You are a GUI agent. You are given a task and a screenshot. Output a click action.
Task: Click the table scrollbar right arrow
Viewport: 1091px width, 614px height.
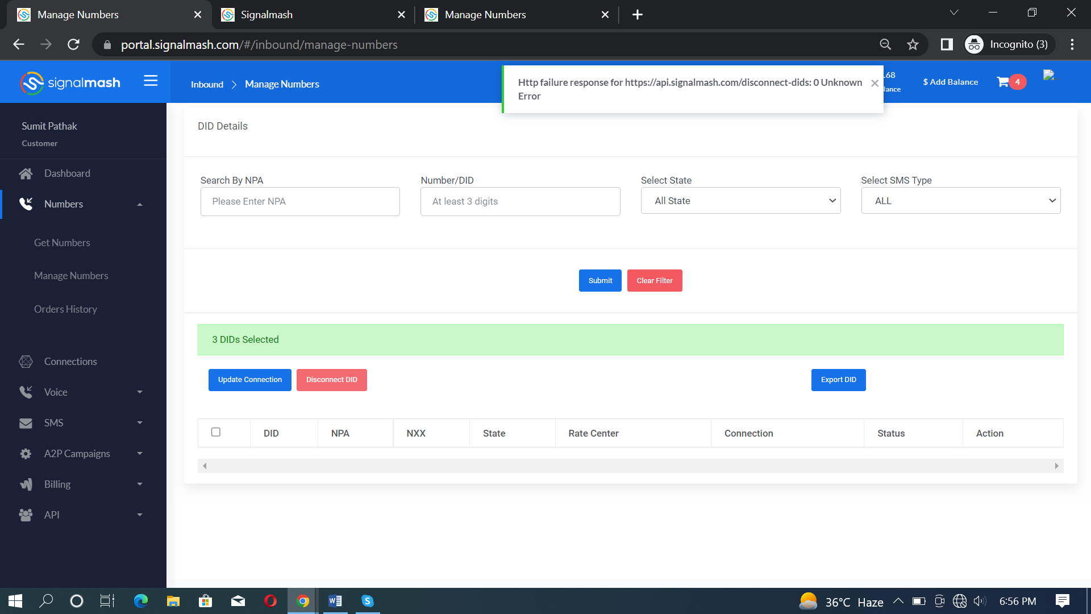pyautogui.click(x=1056, y=466)
